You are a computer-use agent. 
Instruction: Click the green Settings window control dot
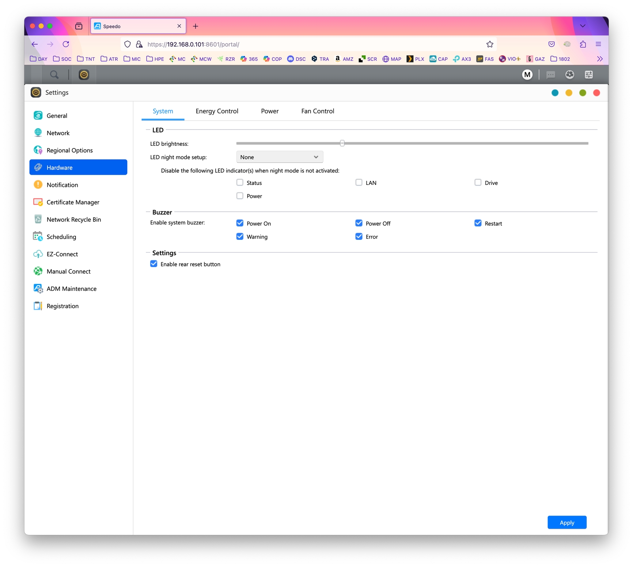point(583,93)
